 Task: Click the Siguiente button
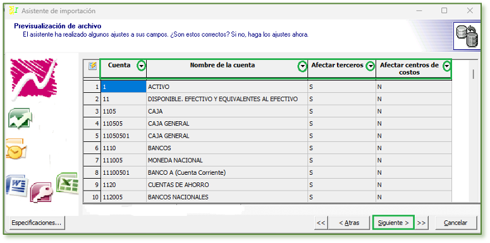point(393,223)
